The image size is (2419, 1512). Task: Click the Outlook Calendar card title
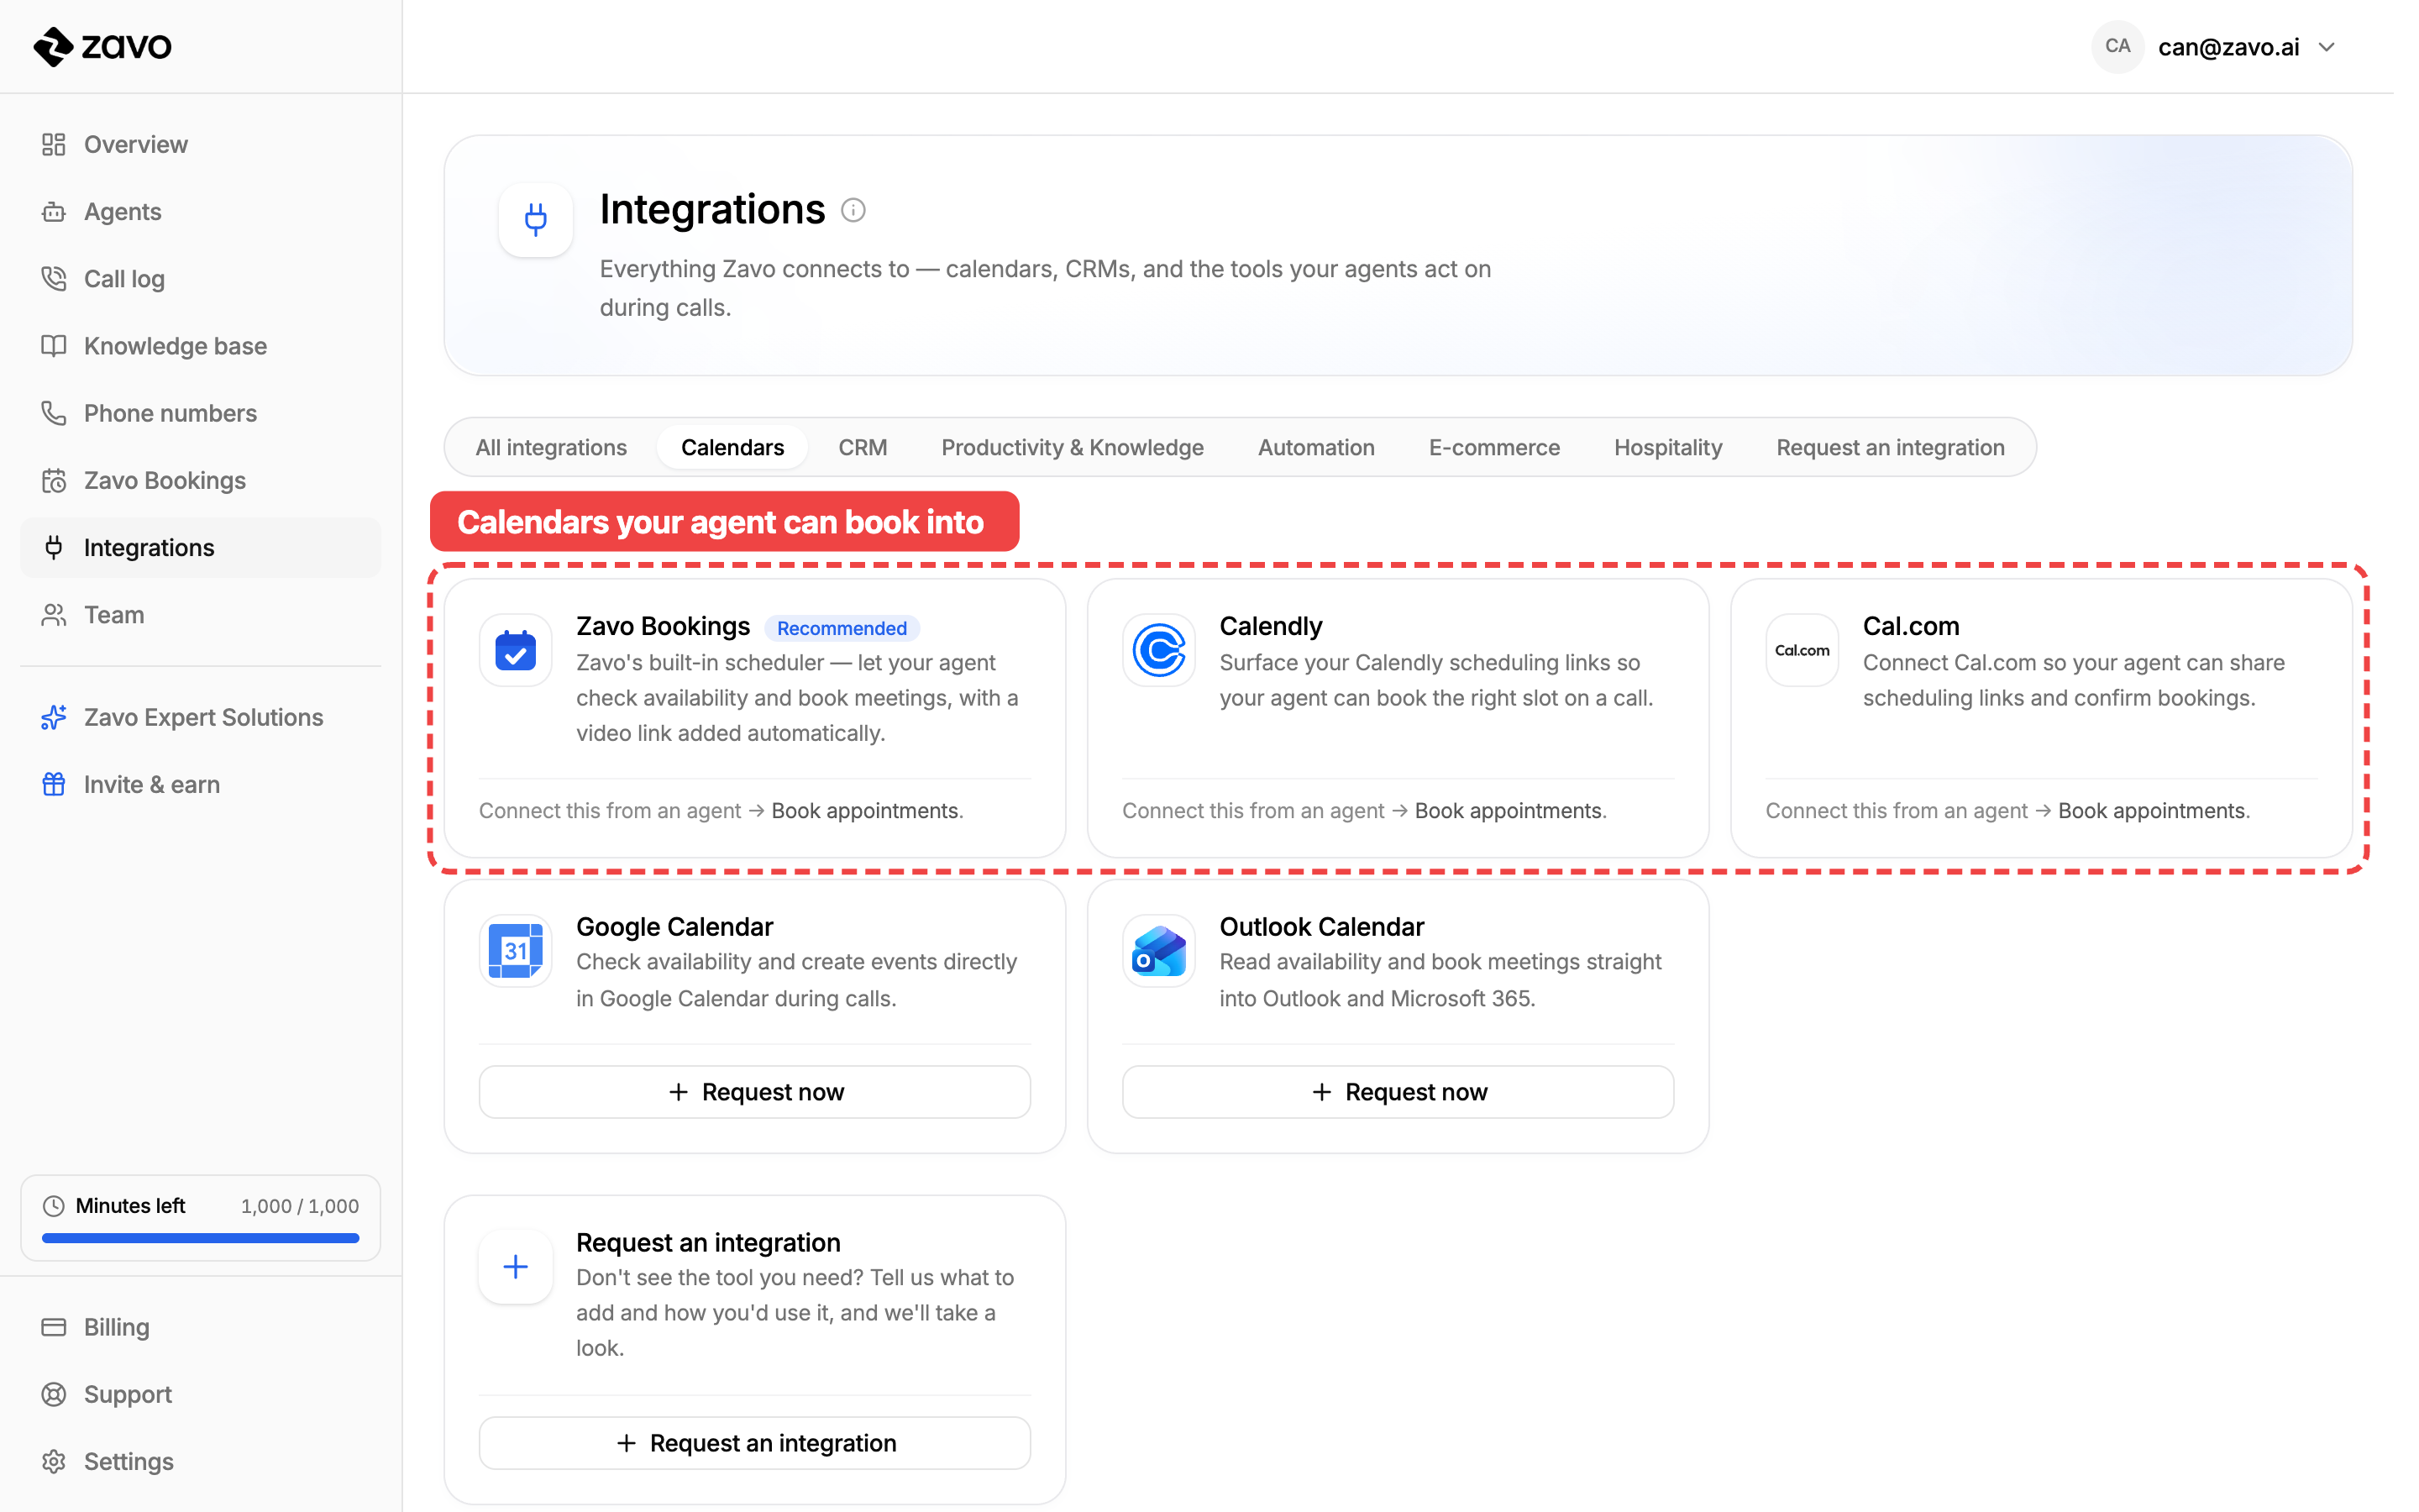1321,927
